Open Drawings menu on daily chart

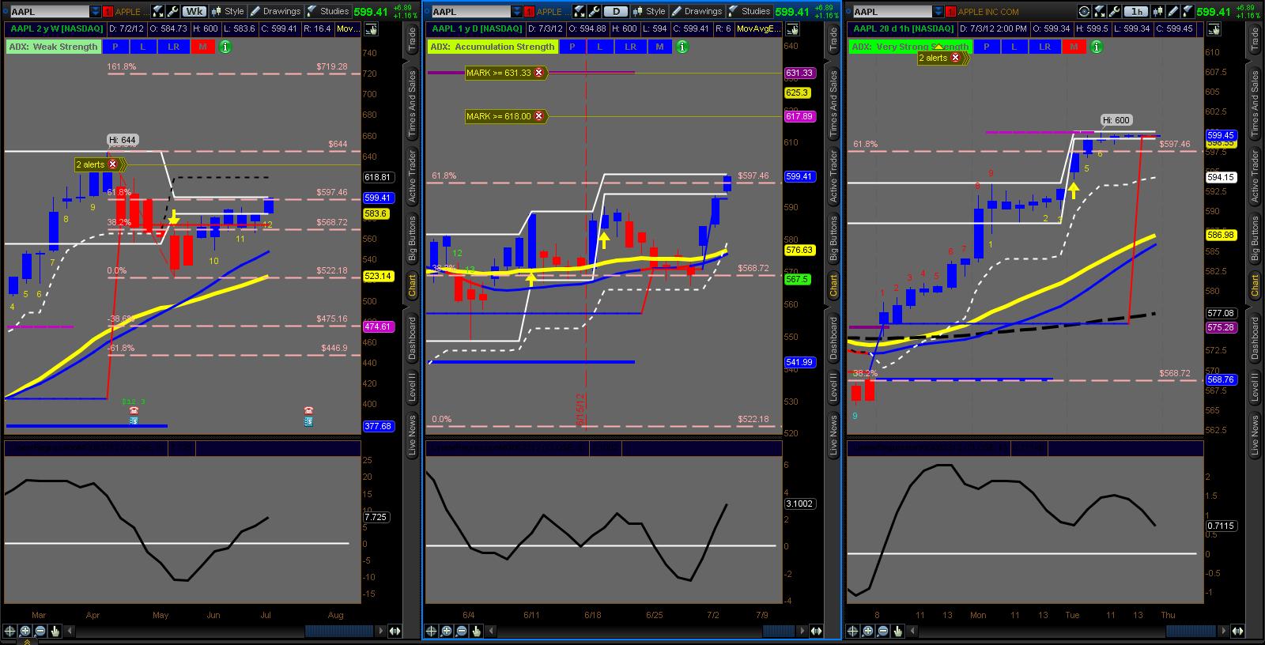[697, 12]
